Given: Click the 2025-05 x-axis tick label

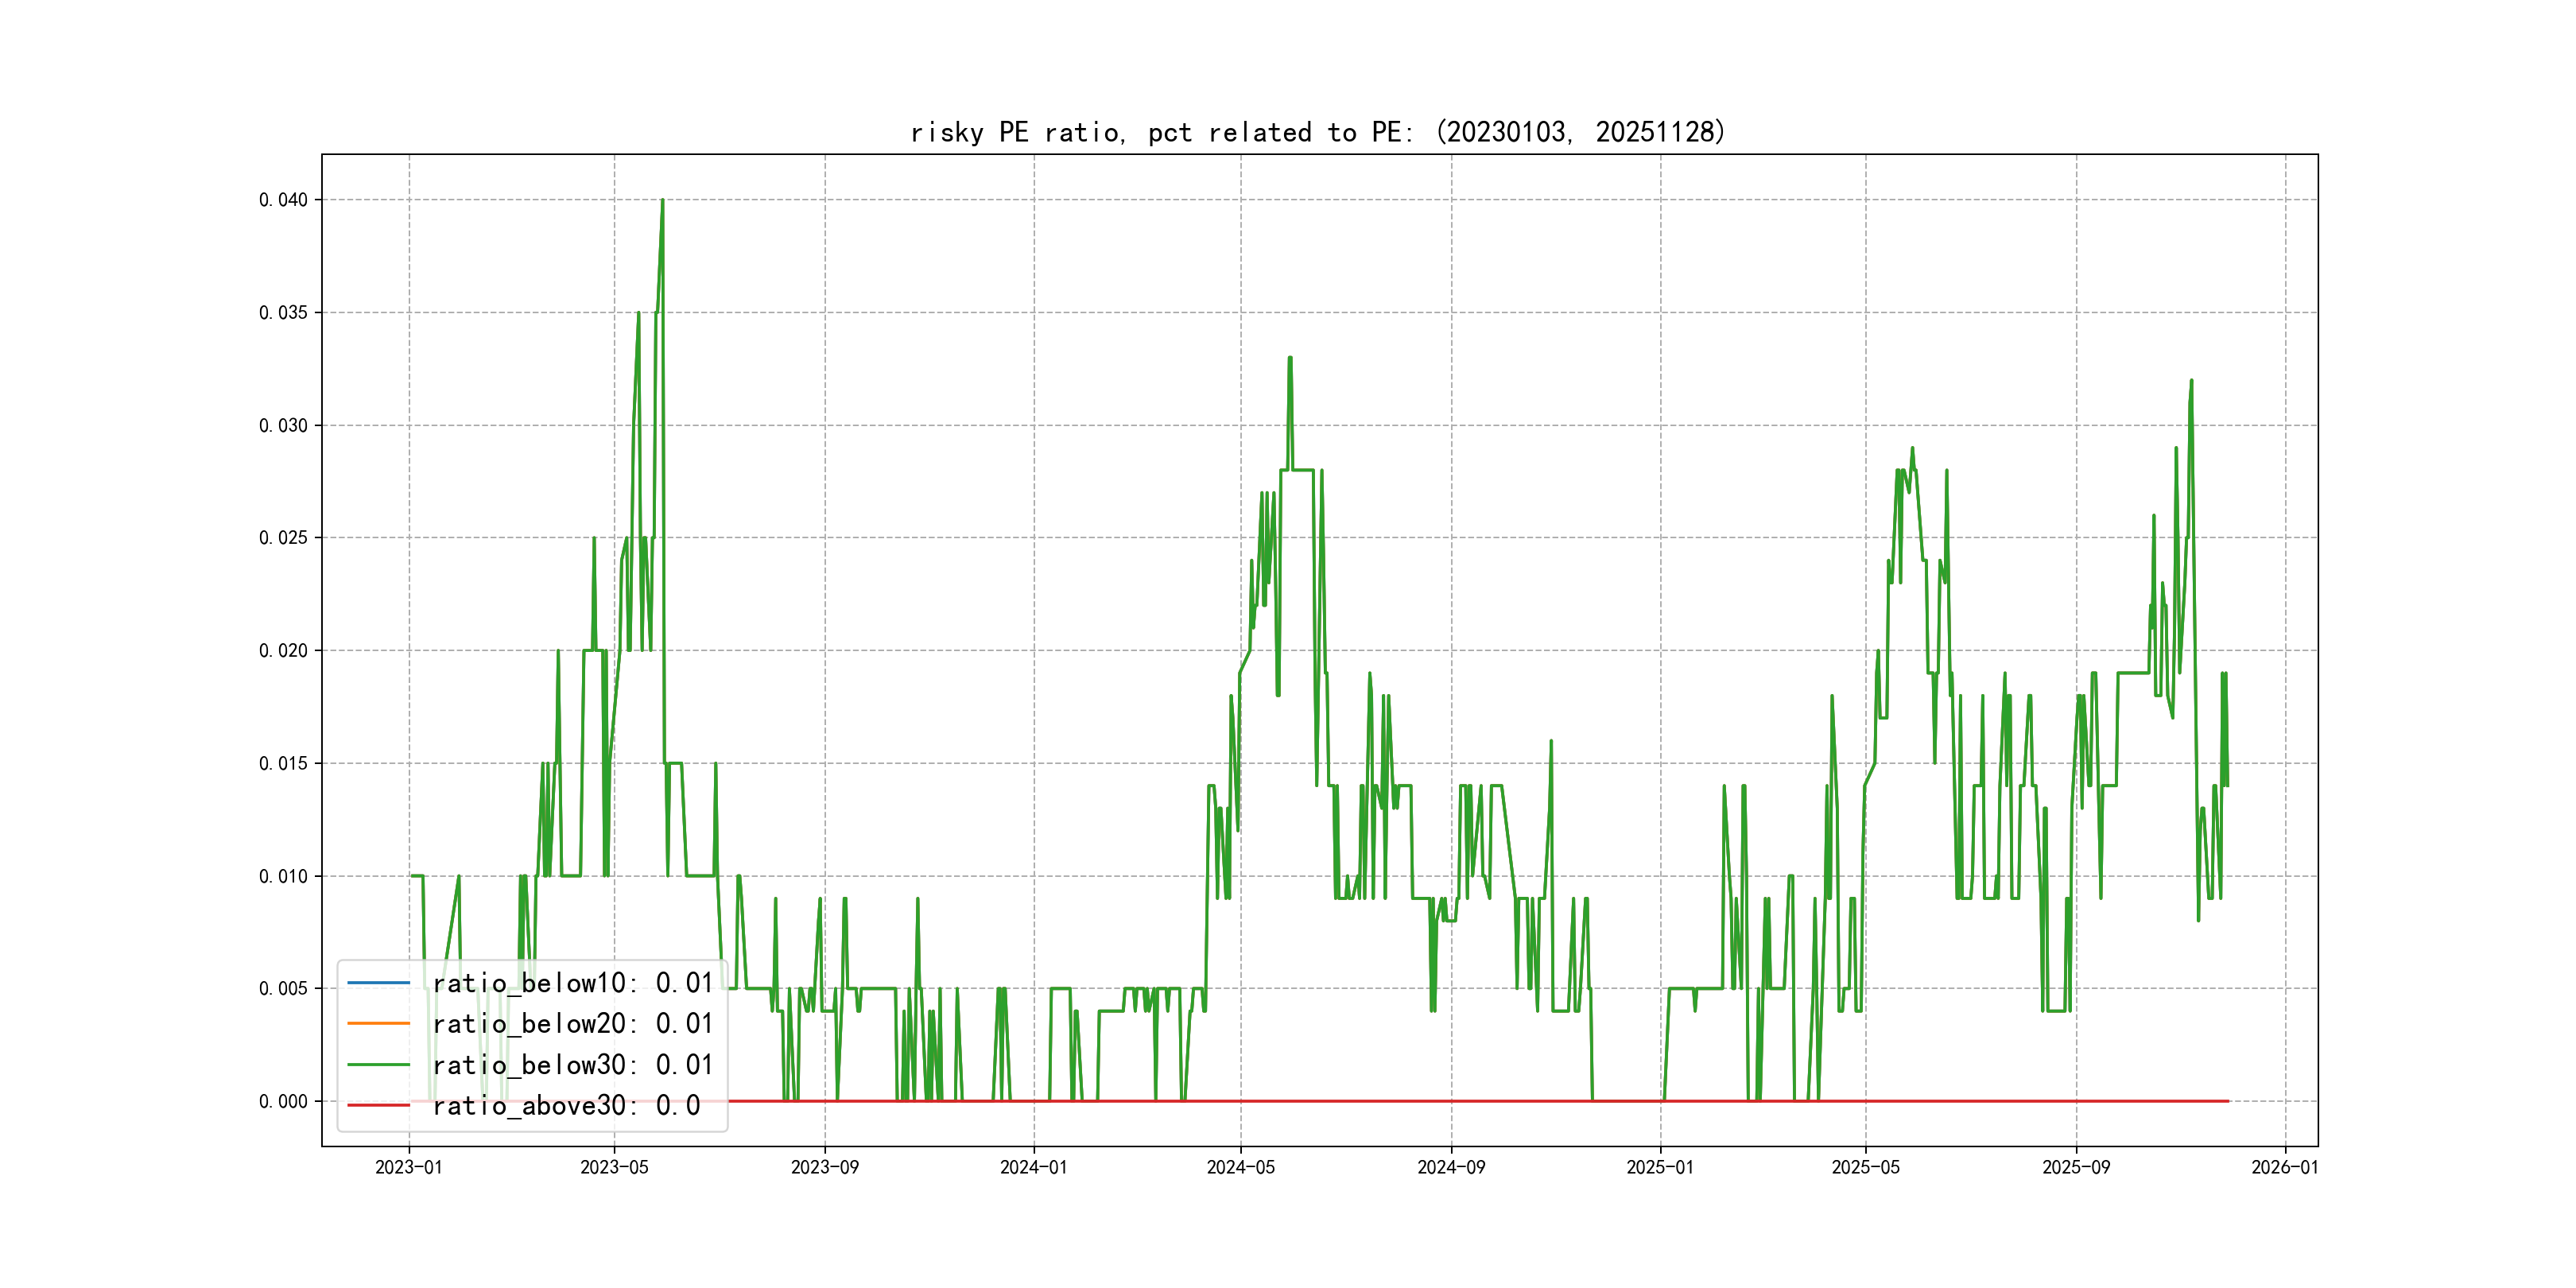Looking at the screenshot, I should click(1865, 1168).
